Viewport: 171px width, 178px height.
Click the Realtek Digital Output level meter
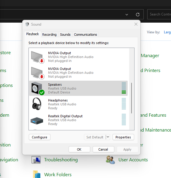pos(124,120)
